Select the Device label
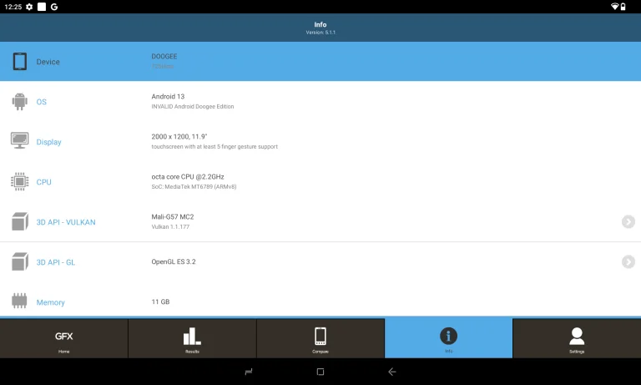 (48, 62)
